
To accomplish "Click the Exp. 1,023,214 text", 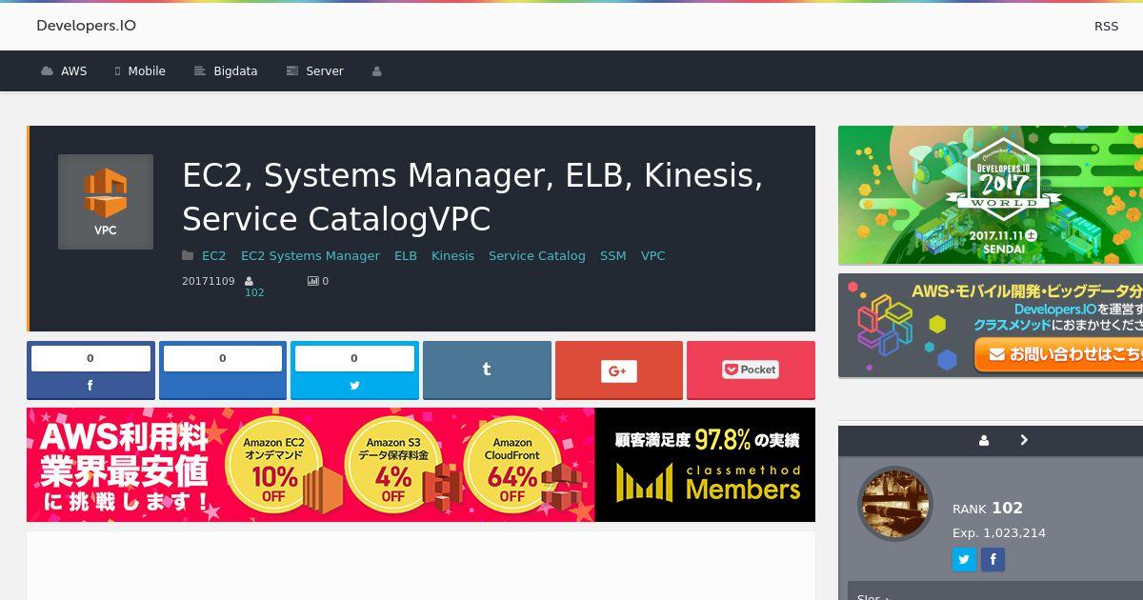I will 999,533.
